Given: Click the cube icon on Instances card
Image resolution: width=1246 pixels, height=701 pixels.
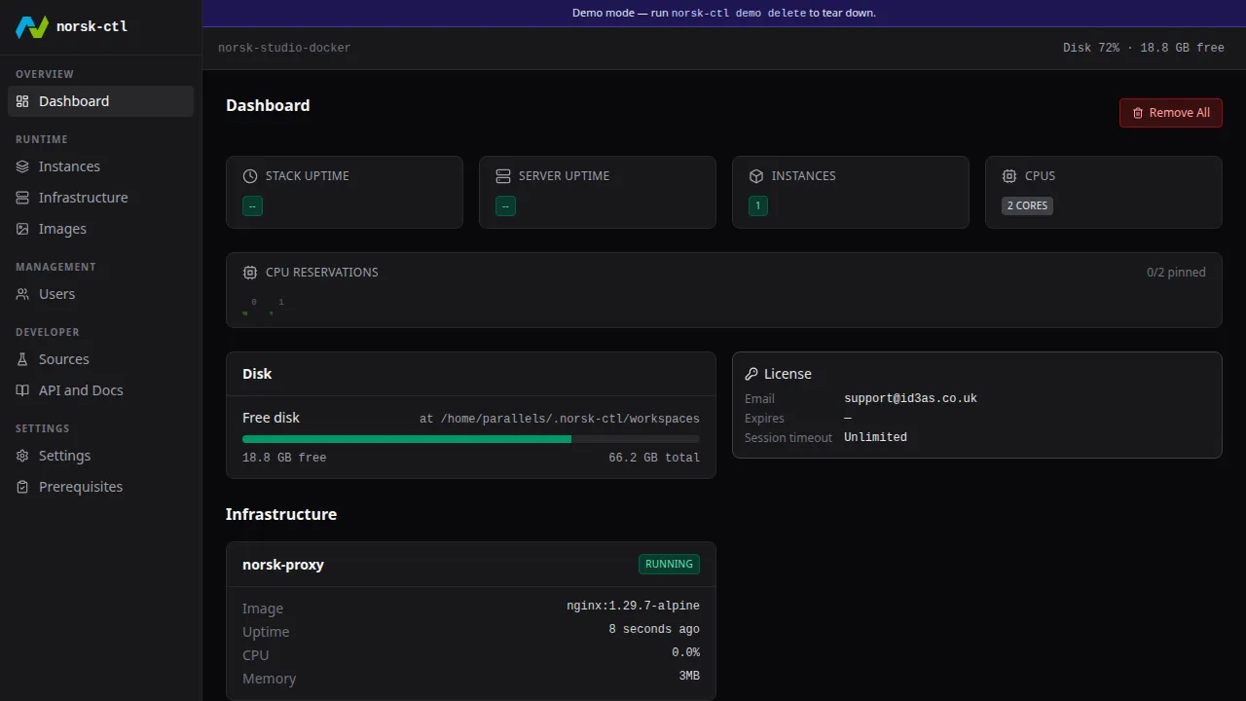Looking at the screenshot, I should [756, 176].
